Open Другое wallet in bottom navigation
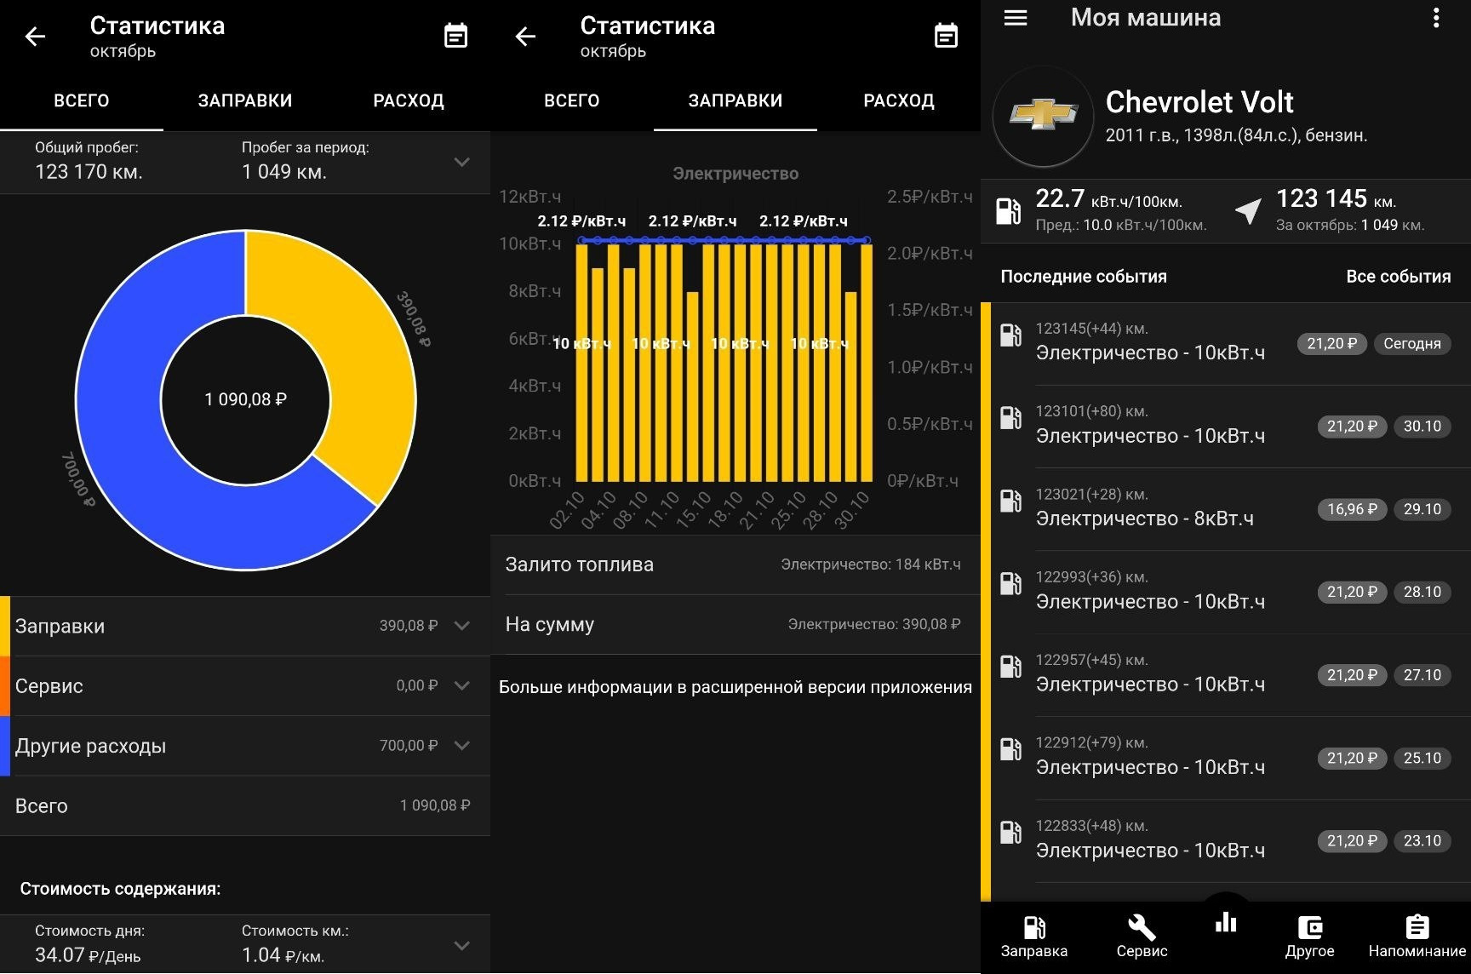Screen dimensions: 1471x974 point(1309,937)
